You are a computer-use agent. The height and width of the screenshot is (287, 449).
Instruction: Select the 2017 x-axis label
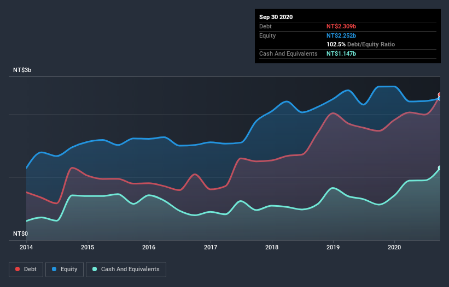(x=211, y=247)
